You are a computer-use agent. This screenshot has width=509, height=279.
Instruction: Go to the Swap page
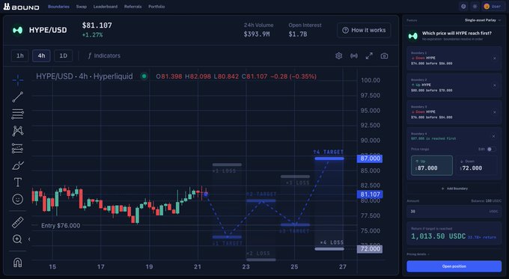click(x=82, y=7)
